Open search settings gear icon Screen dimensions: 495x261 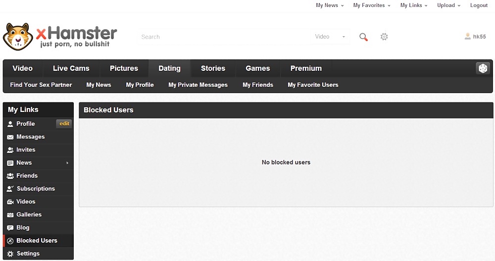click(384, 37)
